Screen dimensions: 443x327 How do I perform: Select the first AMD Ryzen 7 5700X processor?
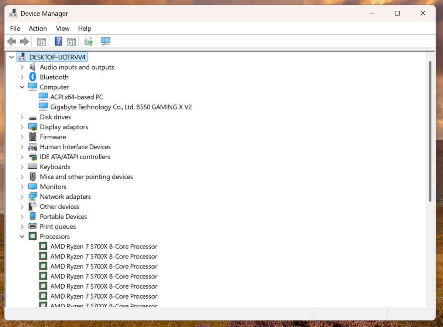pos(103,246)
